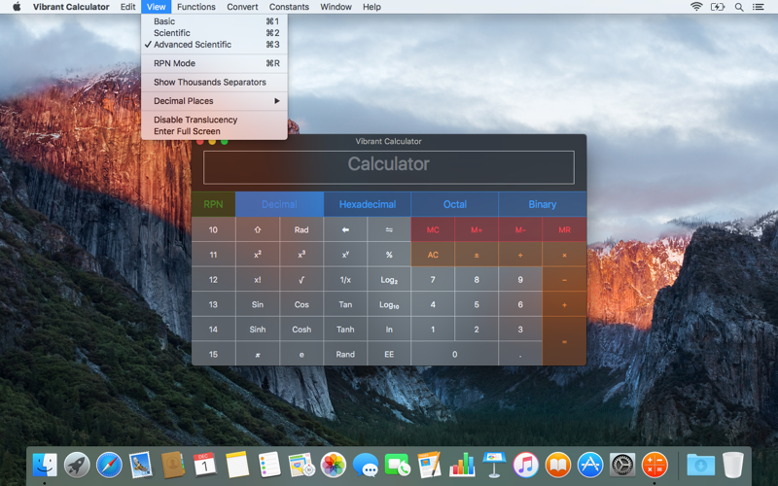The image size is (778, 486).
Task: Open Contacts book icon in dock
Action: [x=173, y=466]
